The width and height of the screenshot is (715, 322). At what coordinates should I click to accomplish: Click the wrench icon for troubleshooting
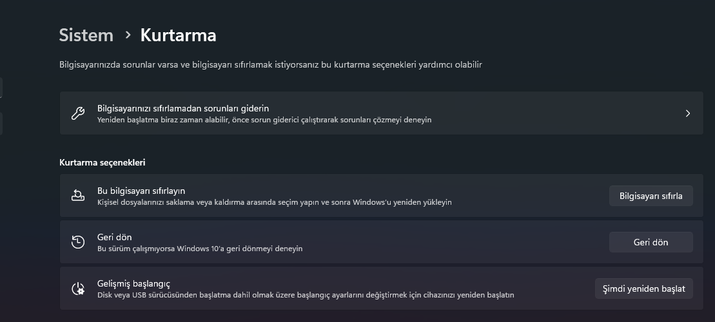[x=78, y=113]
